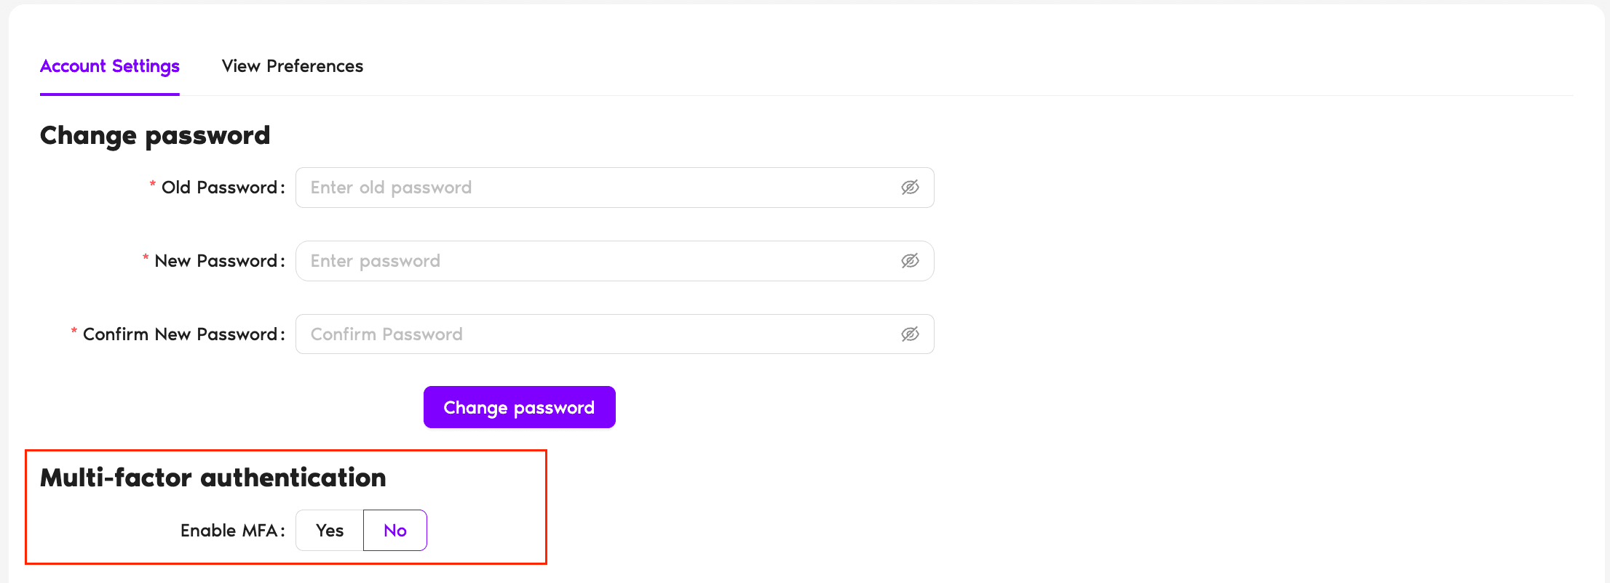This screenshot has height=583, width=1610.
Task: Submit with the Change password button
Action: [519, 407]
